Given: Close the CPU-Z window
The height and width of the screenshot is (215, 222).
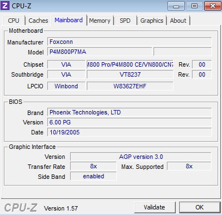Looking at the screenshot, I should tap(213, 6).
